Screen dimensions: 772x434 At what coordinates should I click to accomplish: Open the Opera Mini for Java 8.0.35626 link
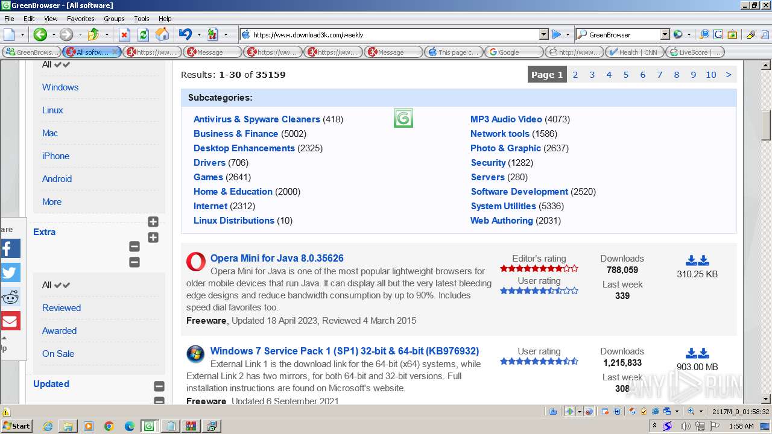[x=277, y=258]
